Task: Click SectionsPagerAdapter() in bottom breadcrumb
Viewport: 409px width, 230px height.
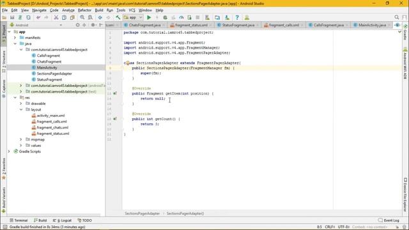Action: coord(185,213)
